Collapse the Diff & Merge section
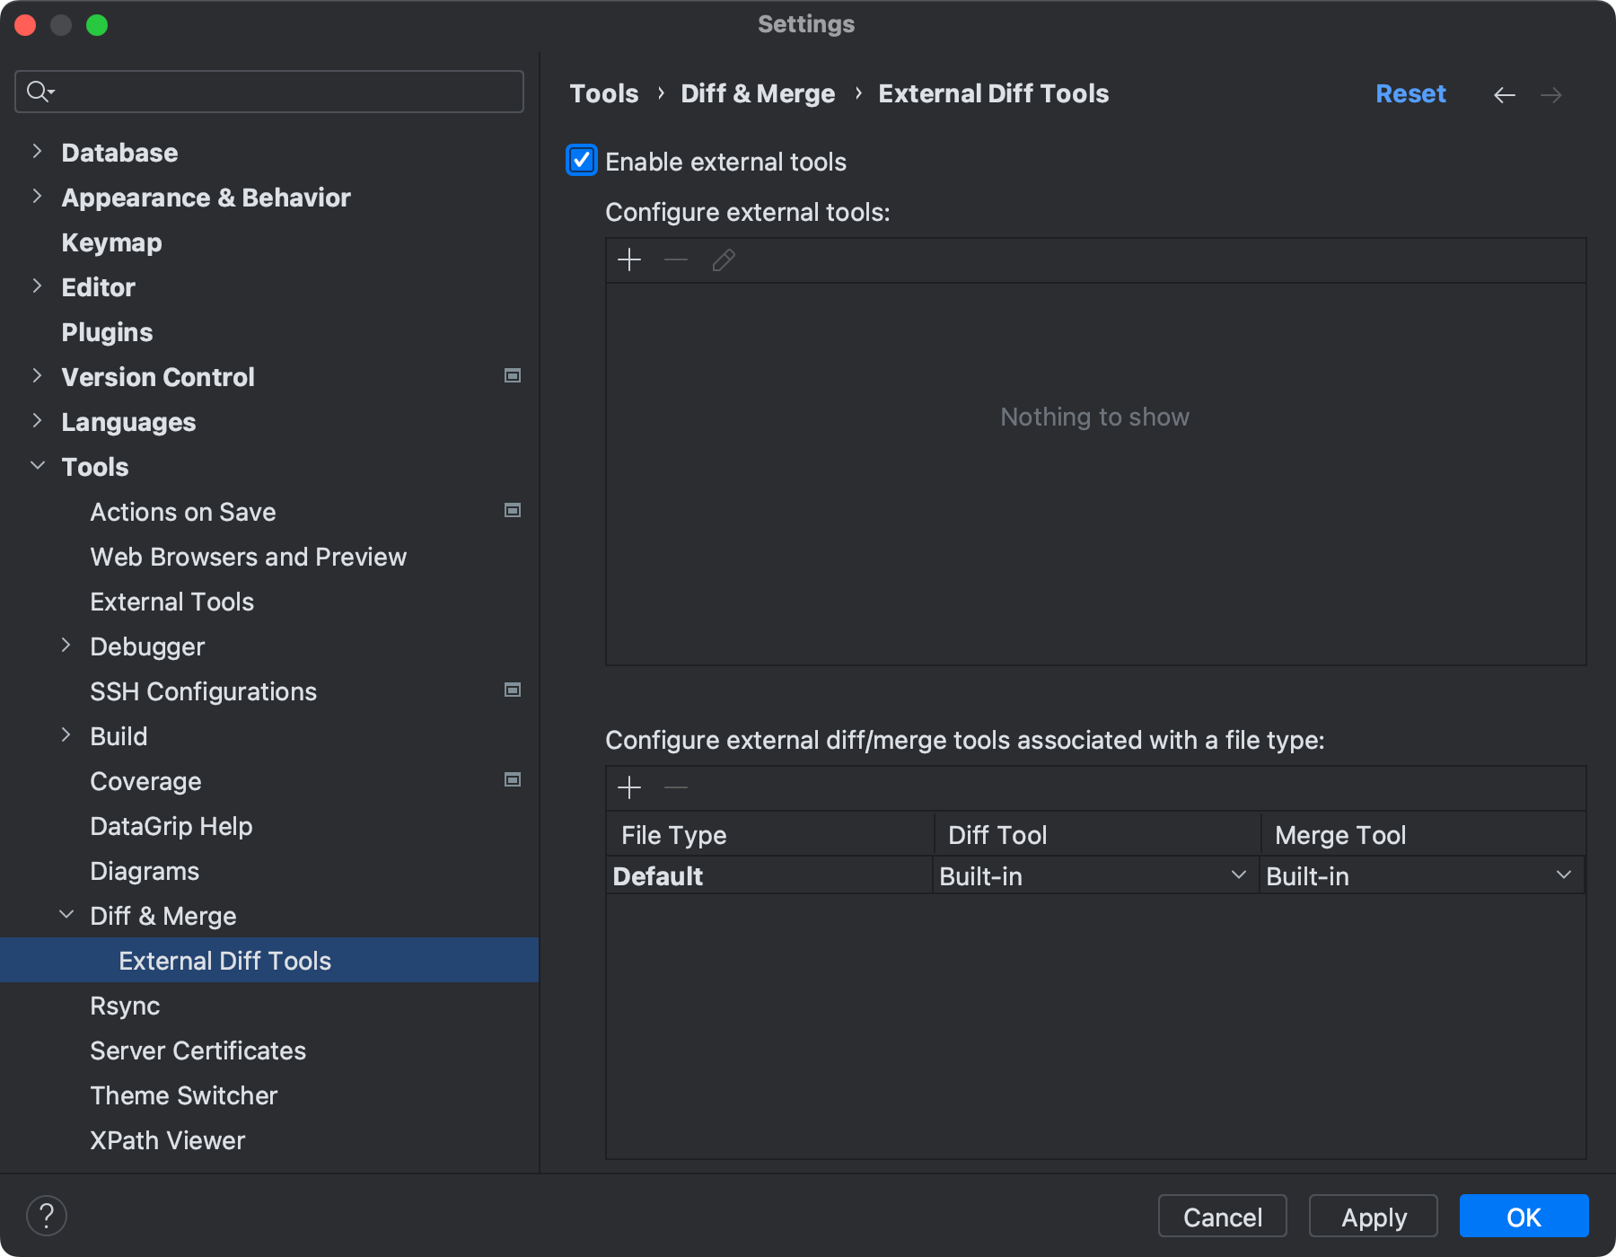The width and height of the screenshot is (1616, 1257). (66, 914)
